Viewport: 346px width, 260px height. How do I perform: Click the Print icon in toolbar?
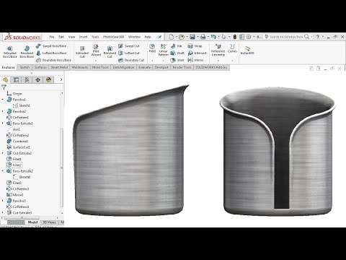tap(203, 37)
